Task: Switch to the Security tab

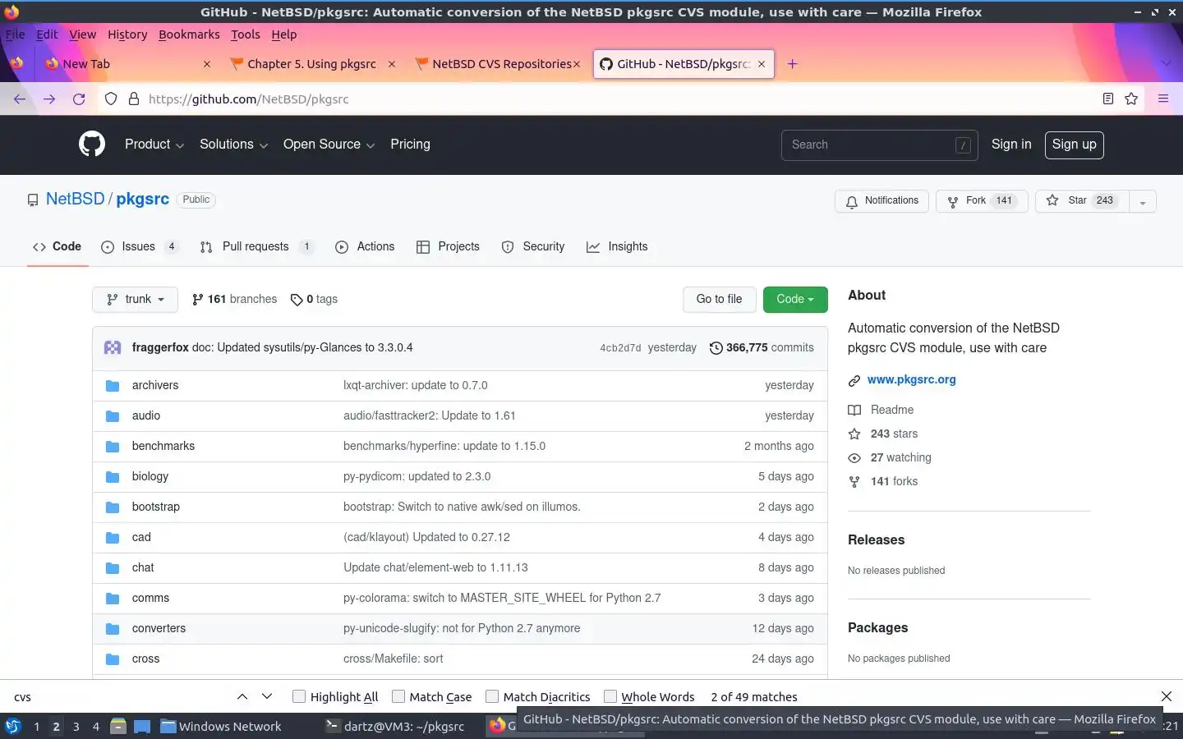Action: point(533,246)
